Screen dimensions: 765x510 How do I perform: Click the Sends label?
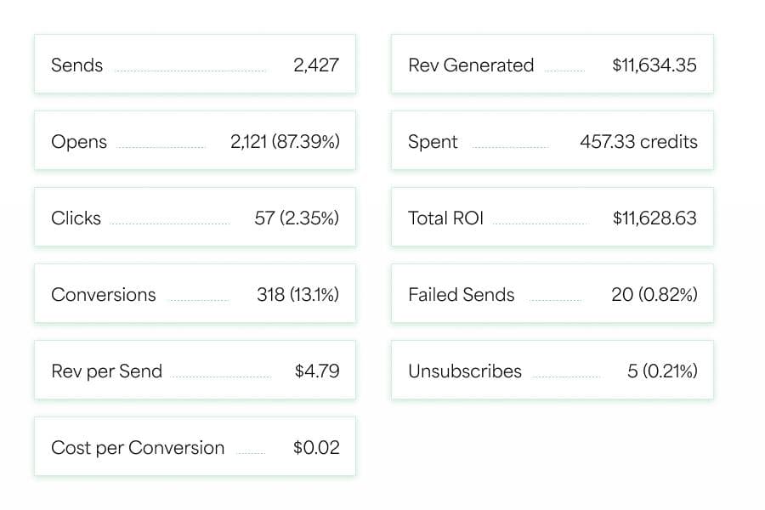[x=76, y=65]
